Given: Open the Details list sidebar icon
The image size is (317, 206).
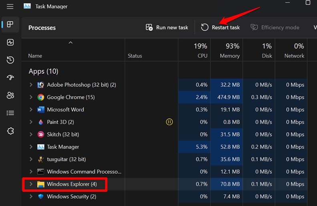Looking at the screenshot, I should (10, 113).
